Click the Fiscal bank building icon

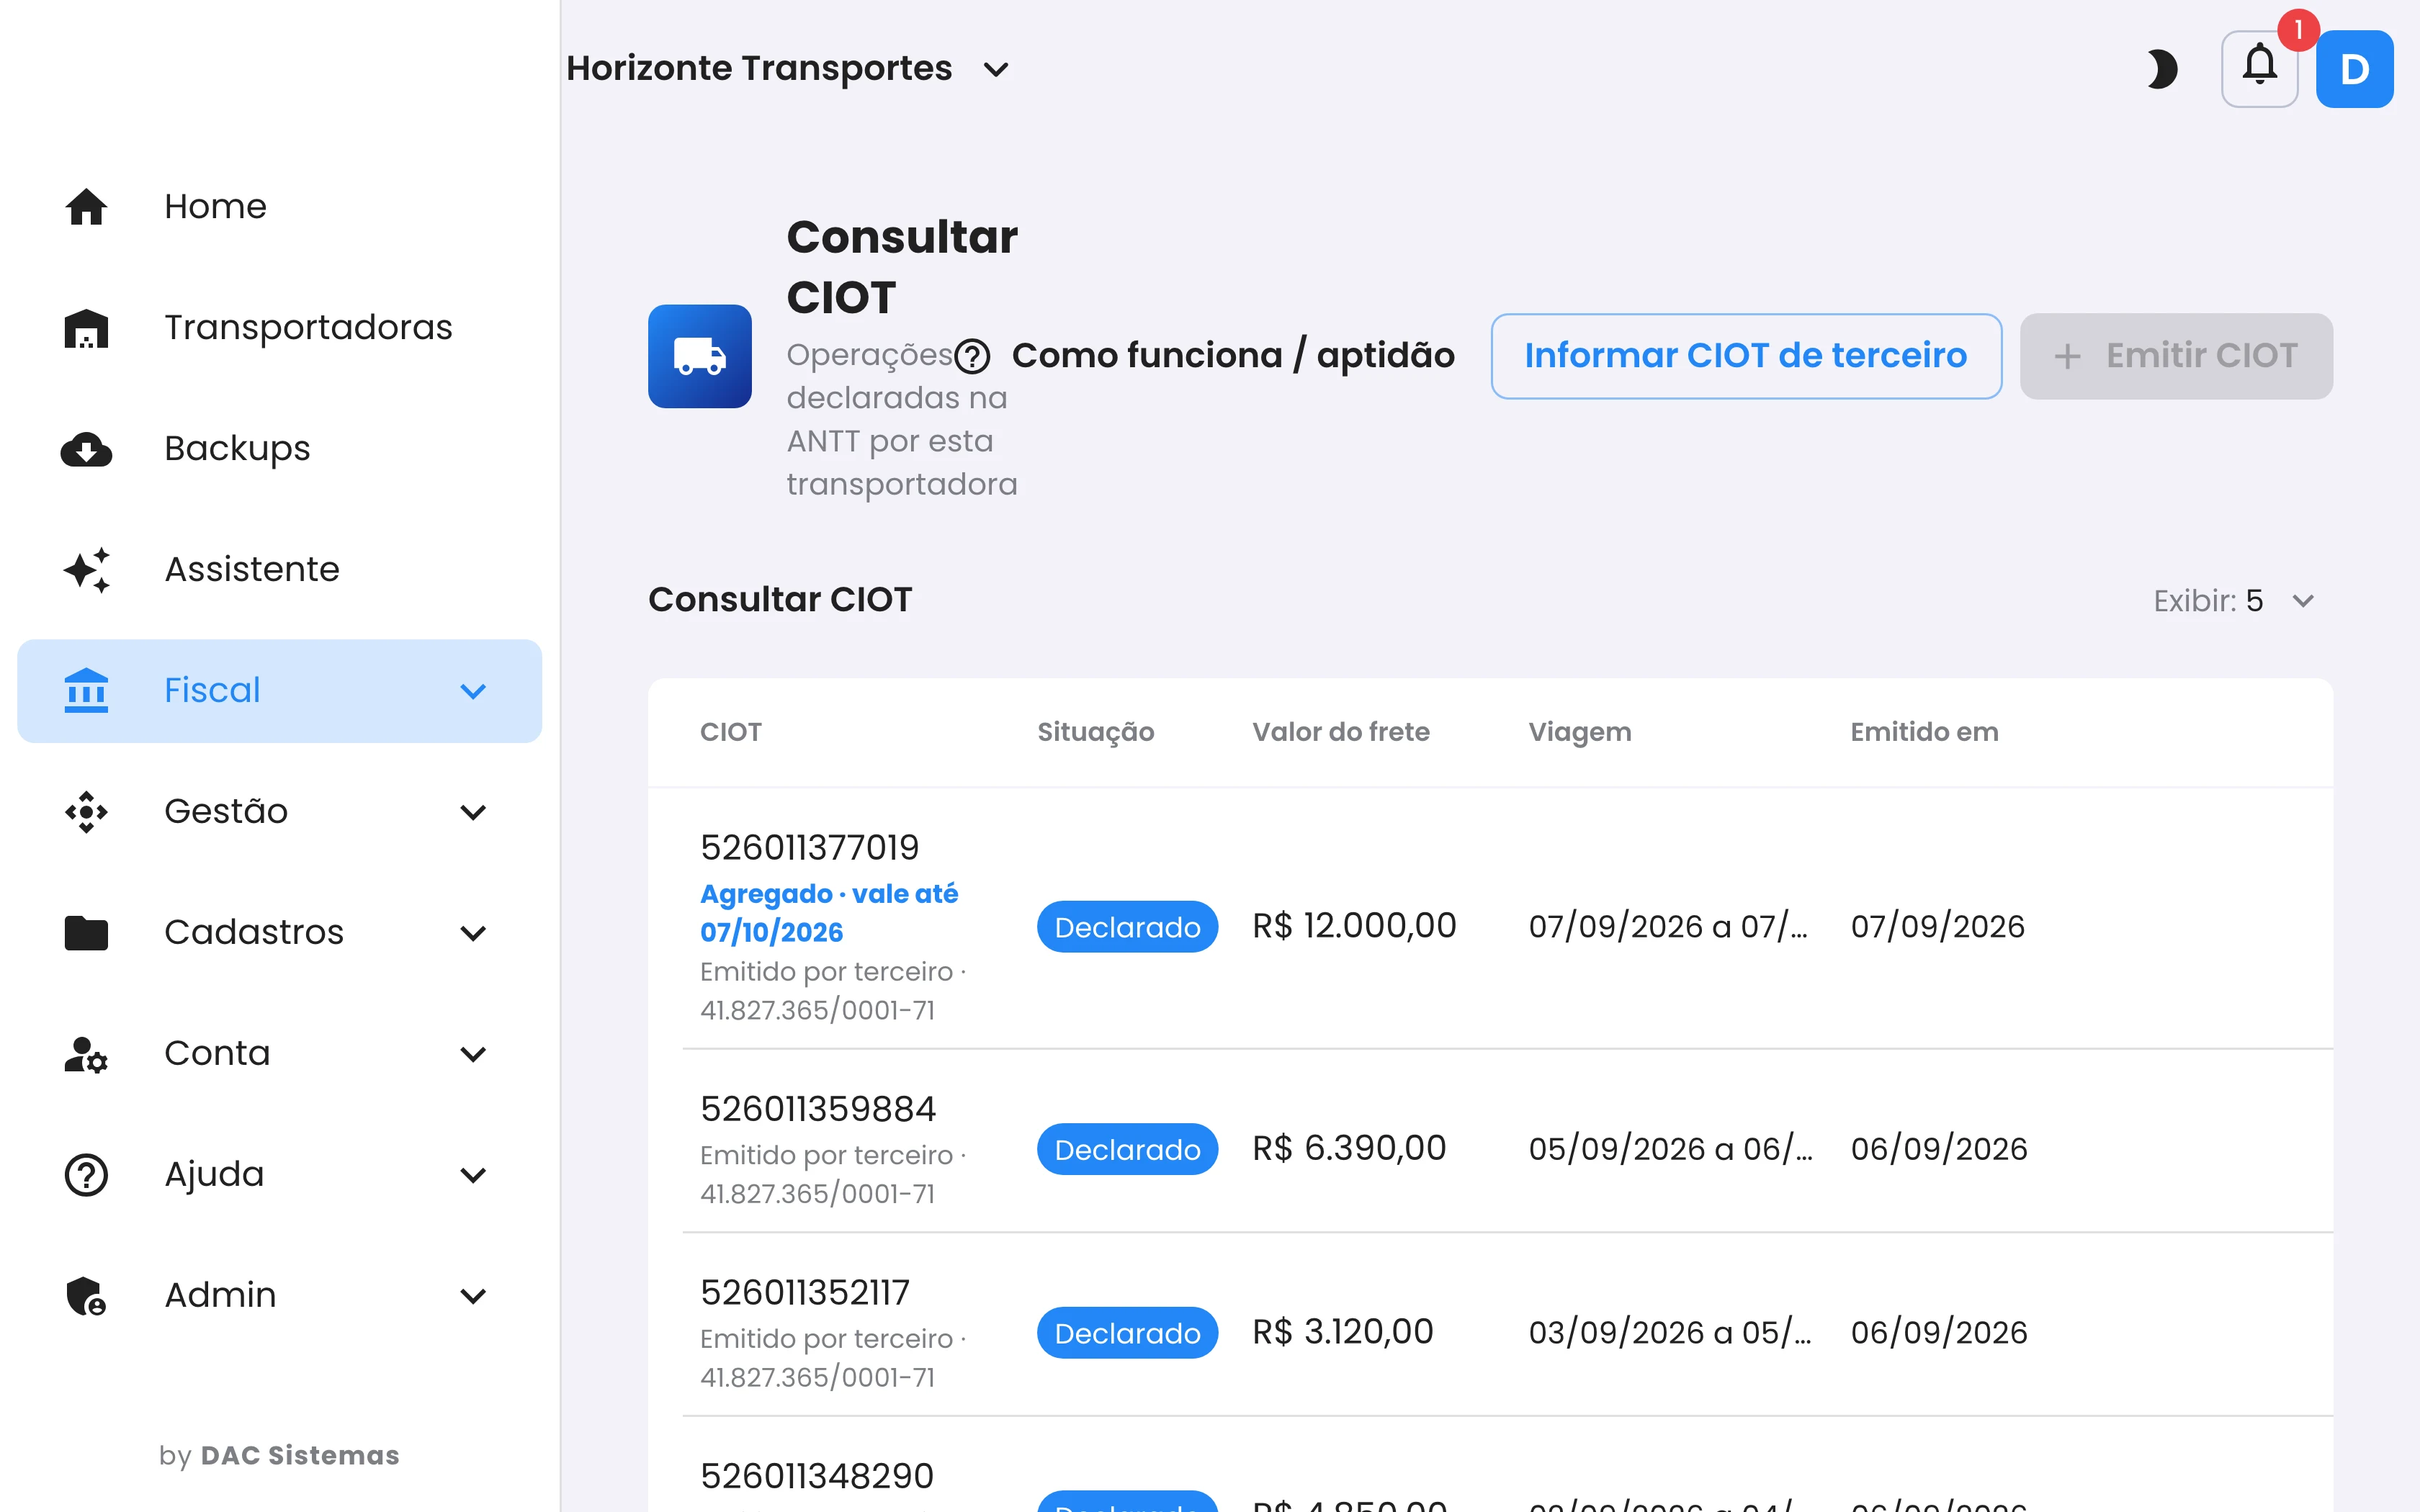pos(86,691)
